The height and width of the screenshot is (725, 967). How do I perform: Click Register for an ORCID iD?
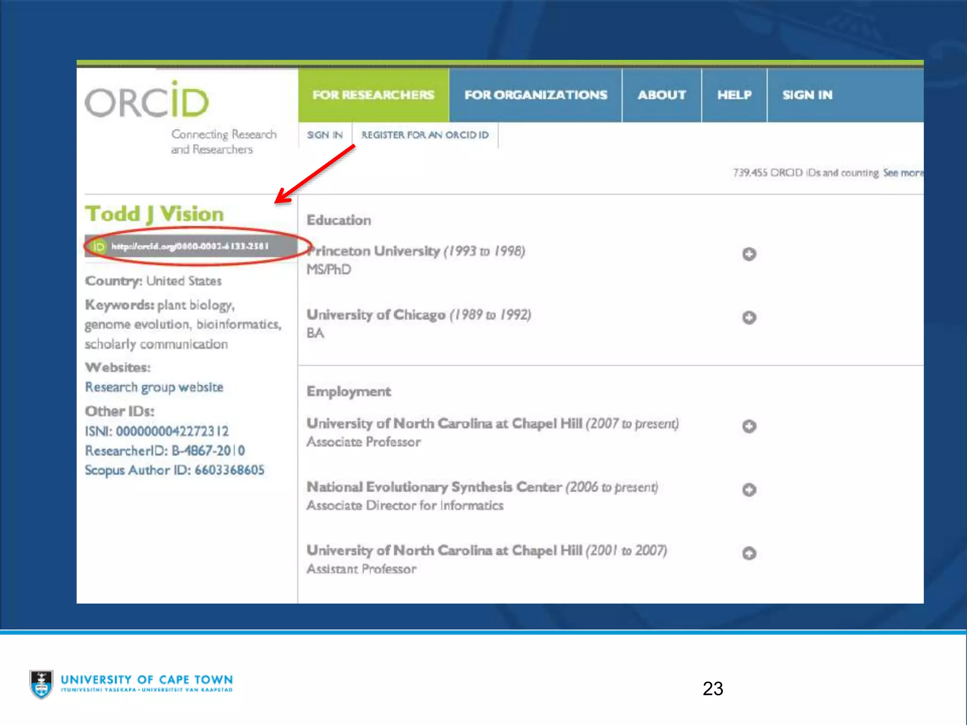point(425,135)
